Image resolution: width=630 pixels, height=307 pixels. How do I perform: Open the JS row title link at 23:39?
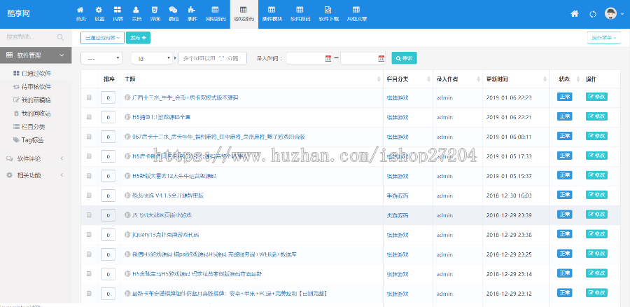click(x=162, y=215)
